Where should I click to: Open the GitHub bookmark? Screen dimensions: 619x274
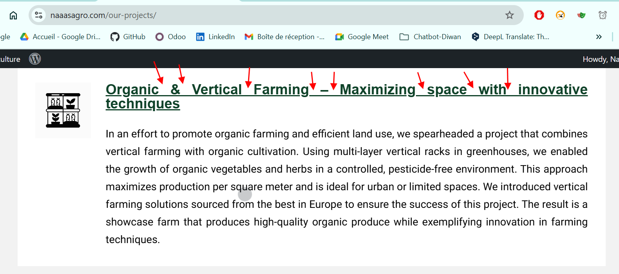coord(128,37)
